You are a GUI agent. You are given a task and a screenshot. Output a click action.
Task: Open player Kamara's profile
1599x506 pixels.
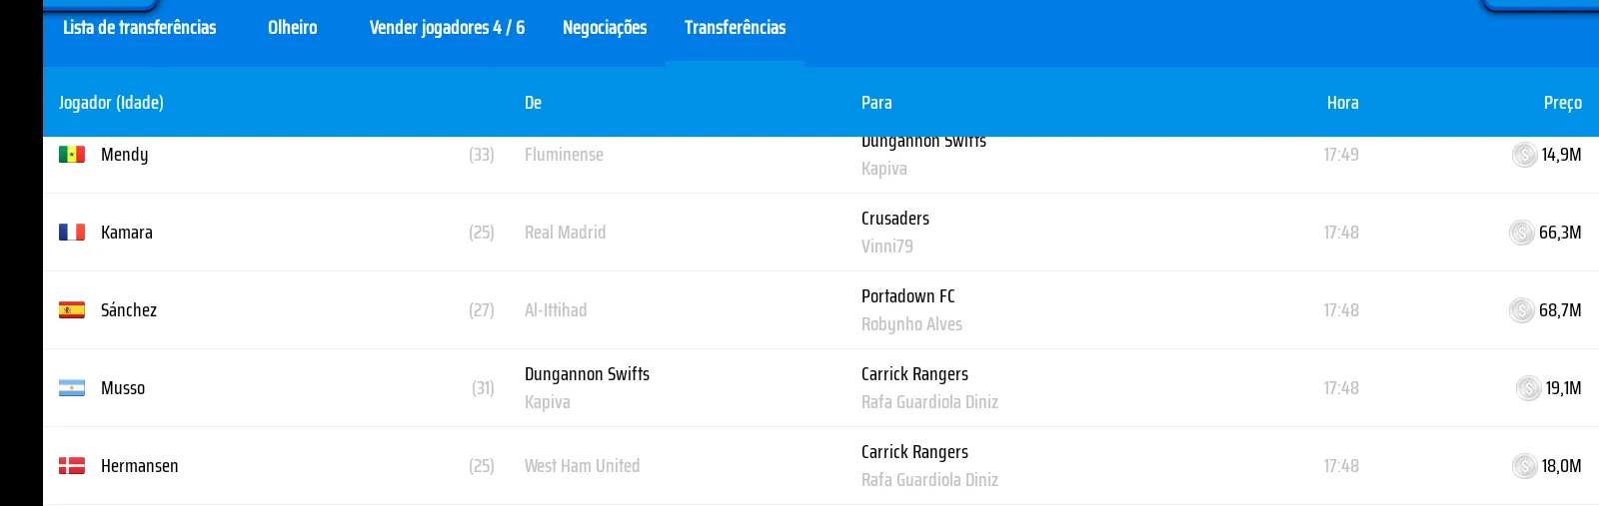[x=127, y=233]
